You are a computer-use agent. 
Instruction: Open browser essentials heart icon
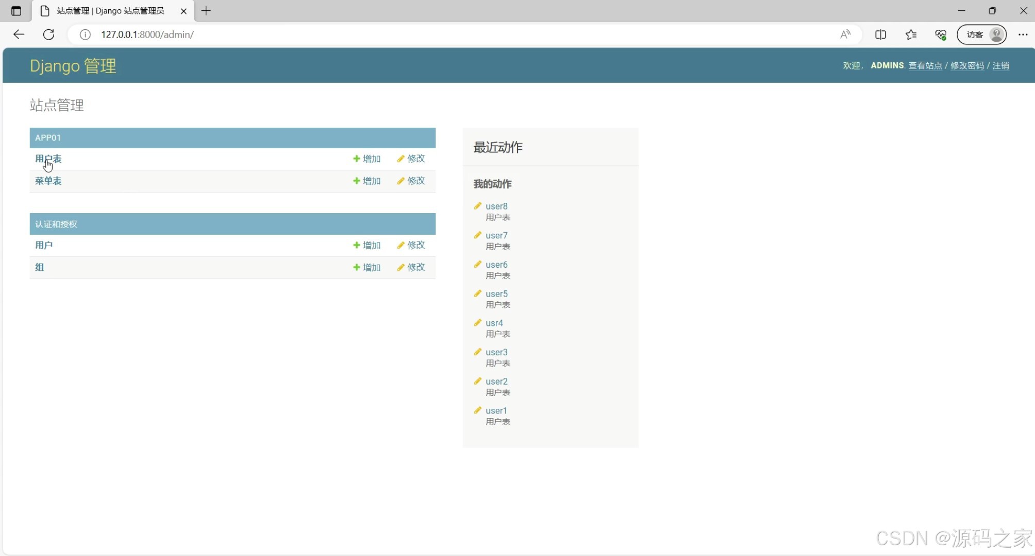click(x=941, y=34)
